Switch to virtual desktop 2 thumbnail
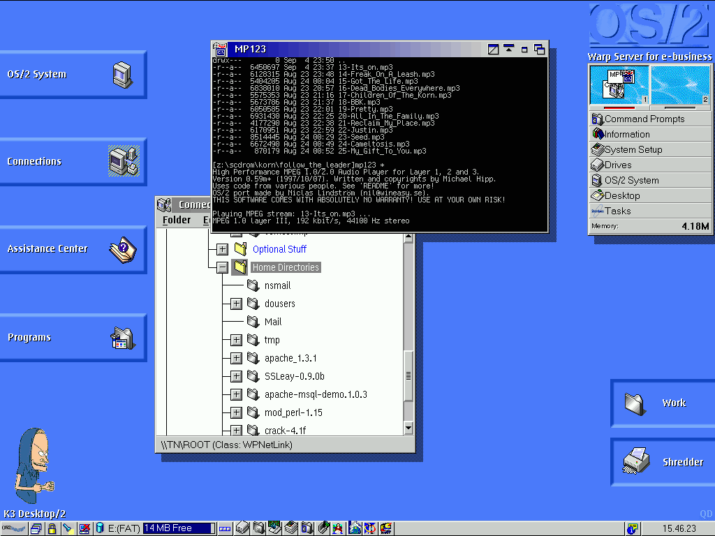This screenshot has height=536, width=715. pos(680,85)
